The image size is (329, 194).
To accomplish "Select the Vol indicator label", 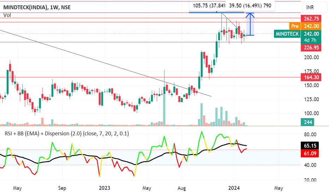I will 7,15.
